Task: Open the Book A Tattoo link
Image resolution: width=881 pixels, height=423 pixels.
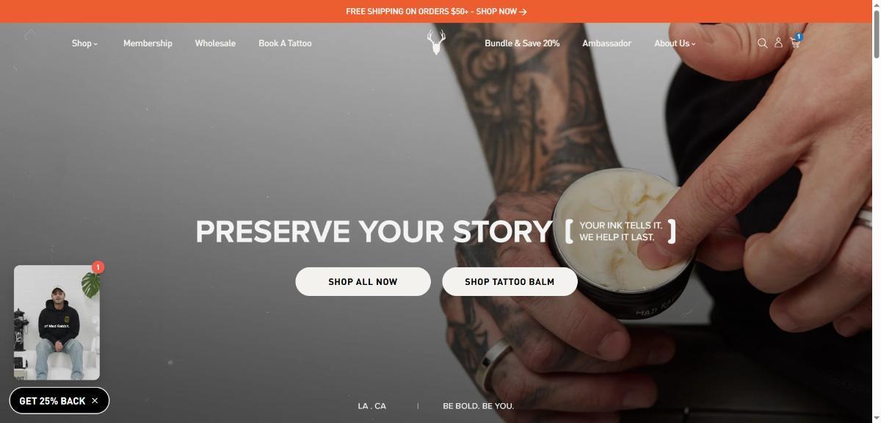Action: (x=285, y=43)
